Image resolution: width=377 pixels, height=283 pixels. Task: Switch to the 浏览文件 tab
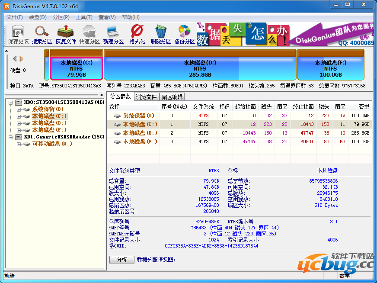146,96
